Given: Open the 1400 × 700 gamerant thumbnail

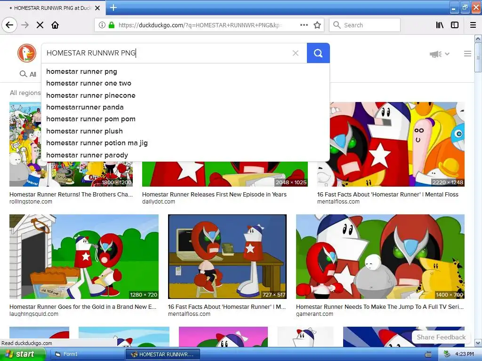Looking at the screenshot, I should [380, 257].
